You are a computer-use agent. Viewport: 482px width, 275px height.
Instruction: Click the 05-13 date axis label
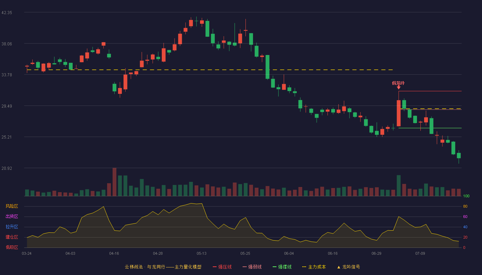(201, 253)
